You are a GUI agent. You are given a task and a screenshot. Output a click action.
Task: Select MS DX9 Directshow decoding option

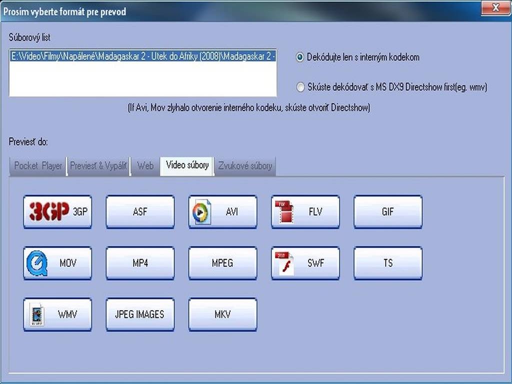point(300,87)
